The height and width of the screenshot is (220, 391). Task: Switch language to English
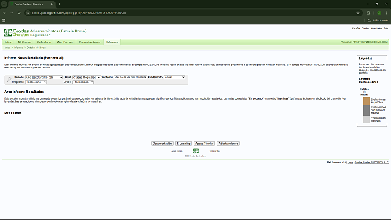coord(365,28)
